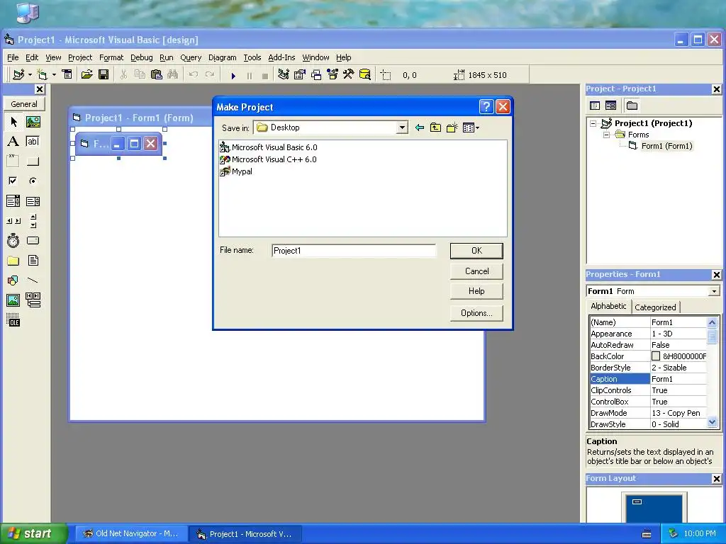
Task: Select the Pointer tool in the toolbox
Action: click(x=13, y=122)
